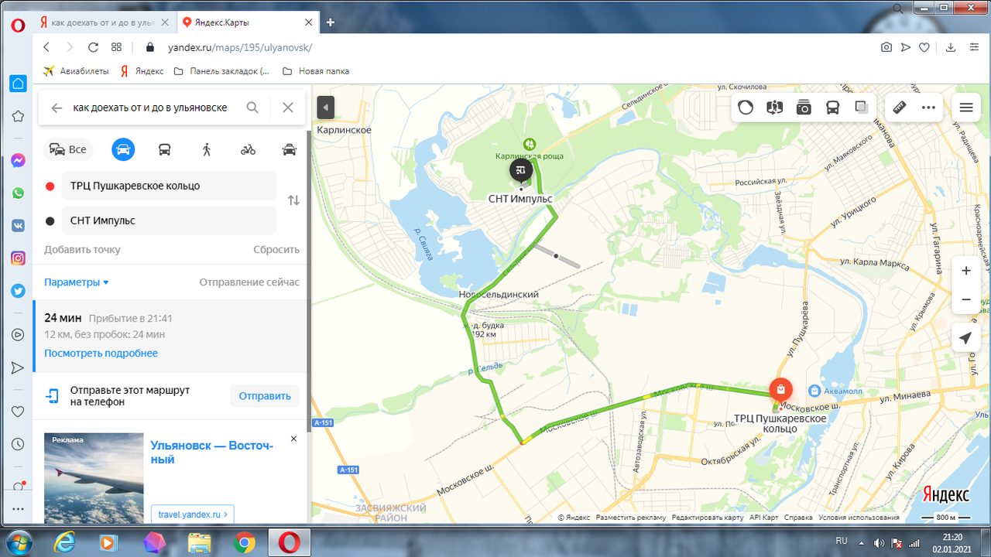Reload the page
The height and width of the screenshot is (557, 991).
(93, 47)
